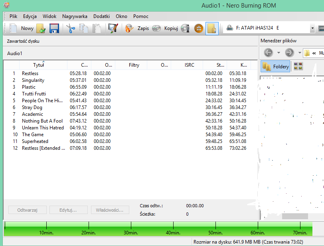Open the Pomoc menu
Viewport: 324px width, 246px height.
(141, 16)
